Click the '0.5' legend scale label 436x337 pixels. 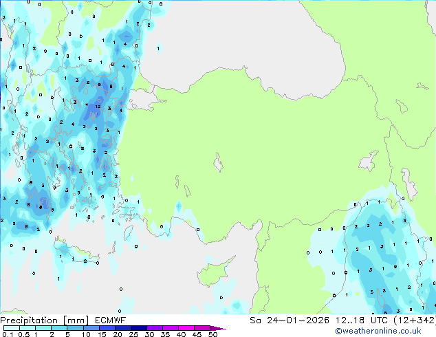point(24,334)
